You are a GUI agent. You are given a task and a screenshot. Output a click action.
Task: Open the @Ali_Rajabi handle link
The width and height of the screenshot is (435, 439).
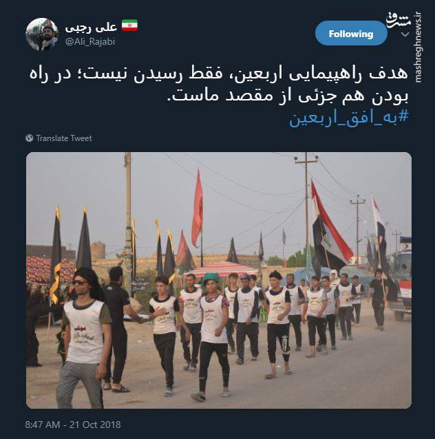(90, 42)
